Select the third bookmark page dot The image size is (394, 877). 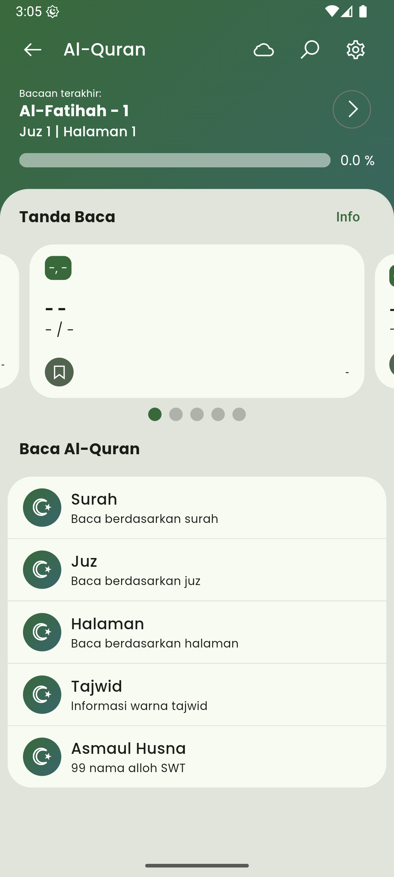tap(197, 414)
